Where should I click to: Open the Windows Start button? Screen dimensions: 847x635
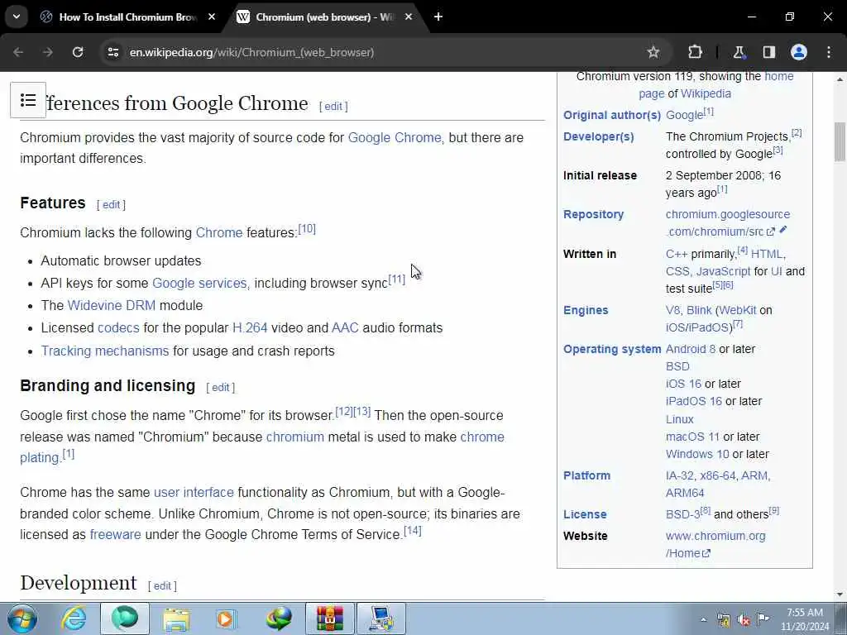(x=22, y=618)
